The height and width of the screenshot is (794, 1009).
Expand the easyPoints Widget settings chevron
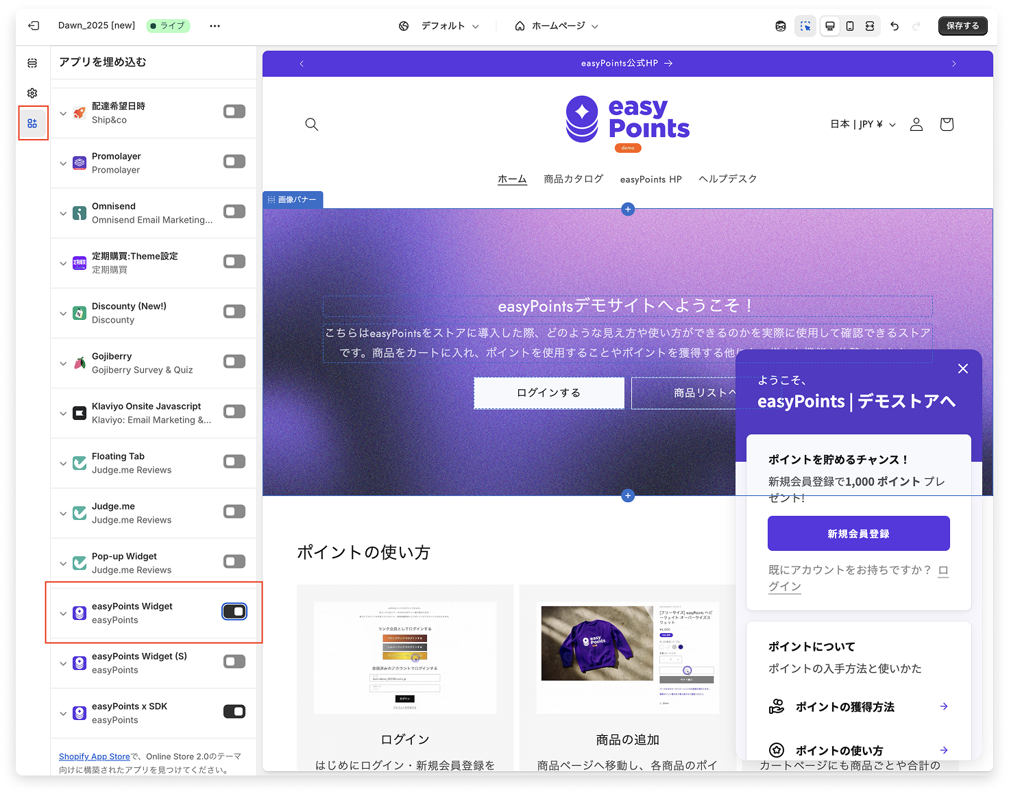click(x=63, y=614)
